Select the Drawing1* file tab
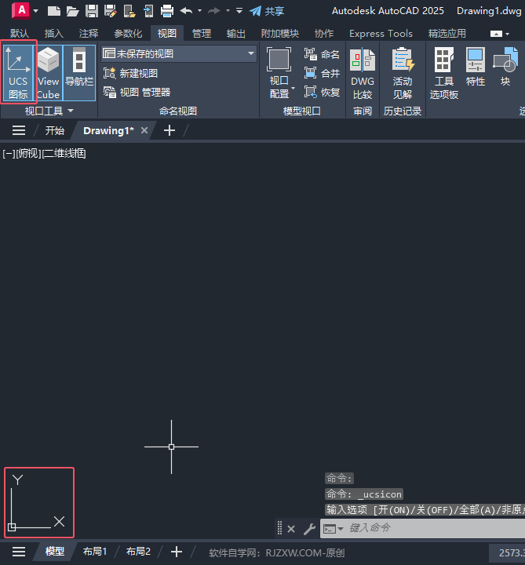525x565 pixels. pyautogui.click(x=108, y=130)
